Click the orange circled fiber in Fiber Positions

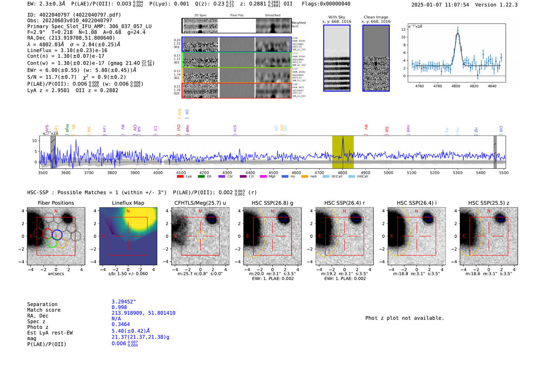coord(62,243)
